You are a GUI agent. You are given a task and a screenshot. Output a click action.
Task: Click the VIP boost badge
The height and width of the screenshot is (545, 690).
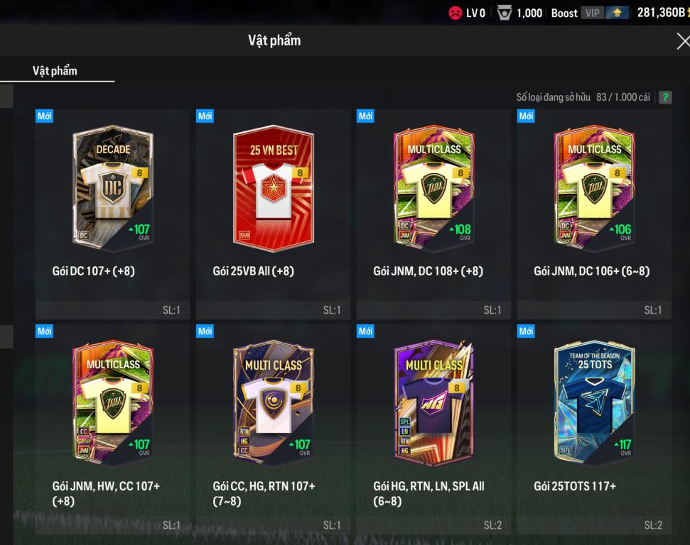point(593,13)
